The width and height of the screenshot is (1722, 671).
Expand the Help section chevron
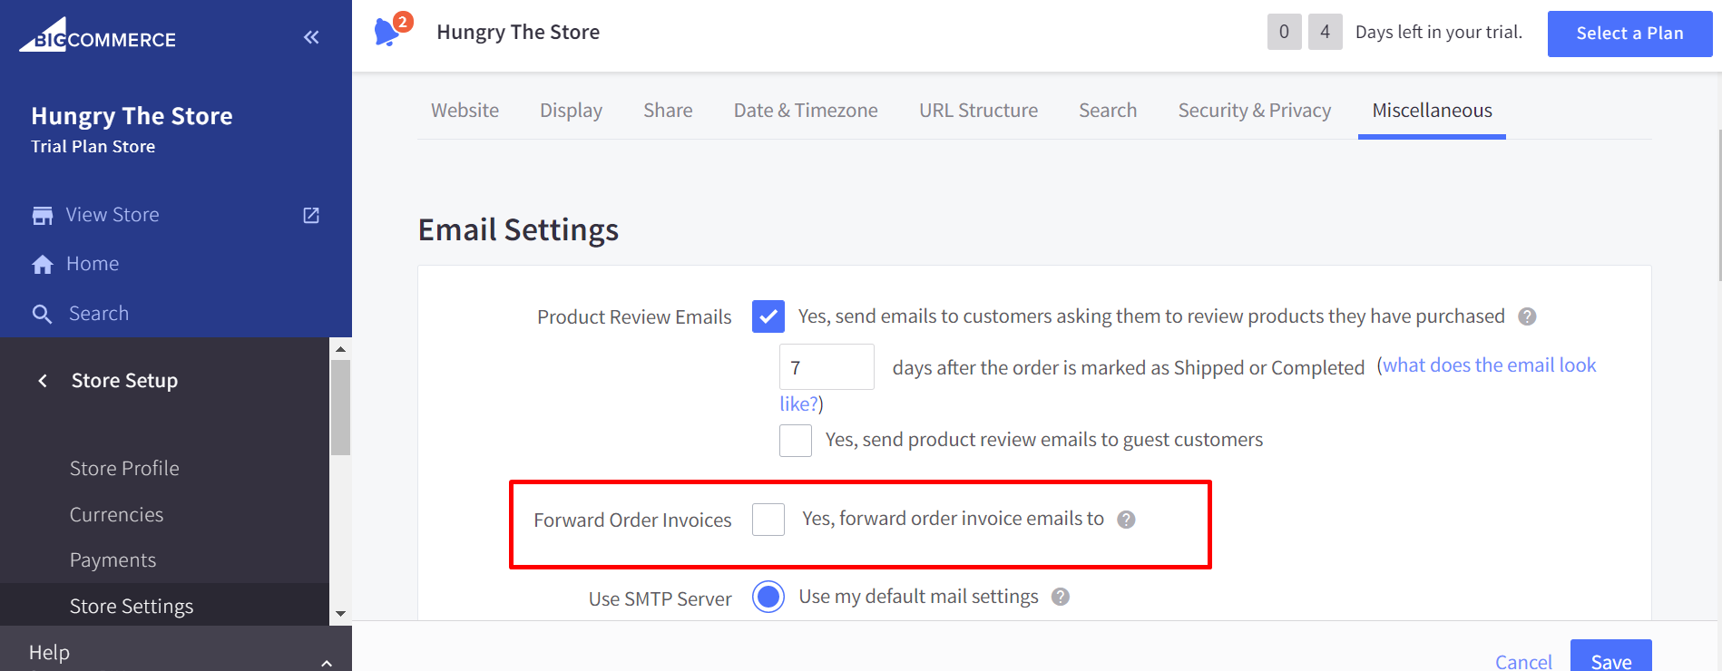(x=327, y=663)
